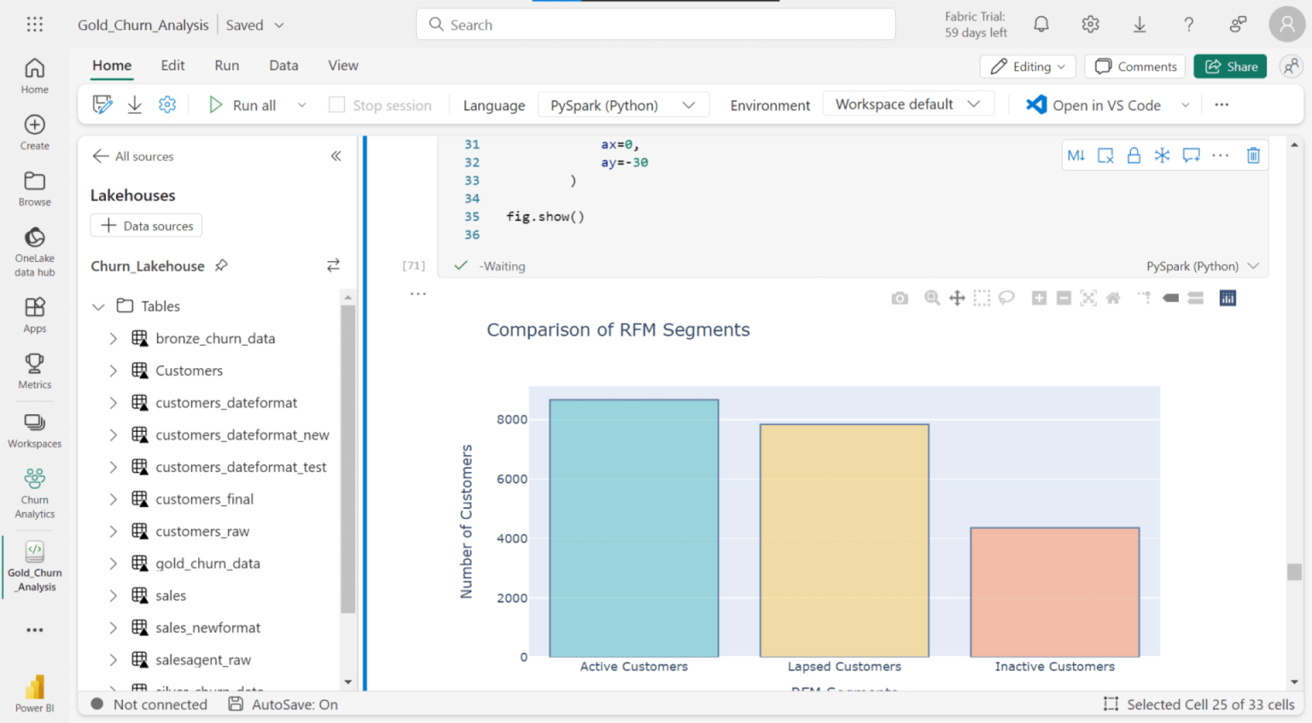Image resolution: width=1312 pixels, height=723 pixels.
Task: Compare data on hover
Action: point(1195,298)
